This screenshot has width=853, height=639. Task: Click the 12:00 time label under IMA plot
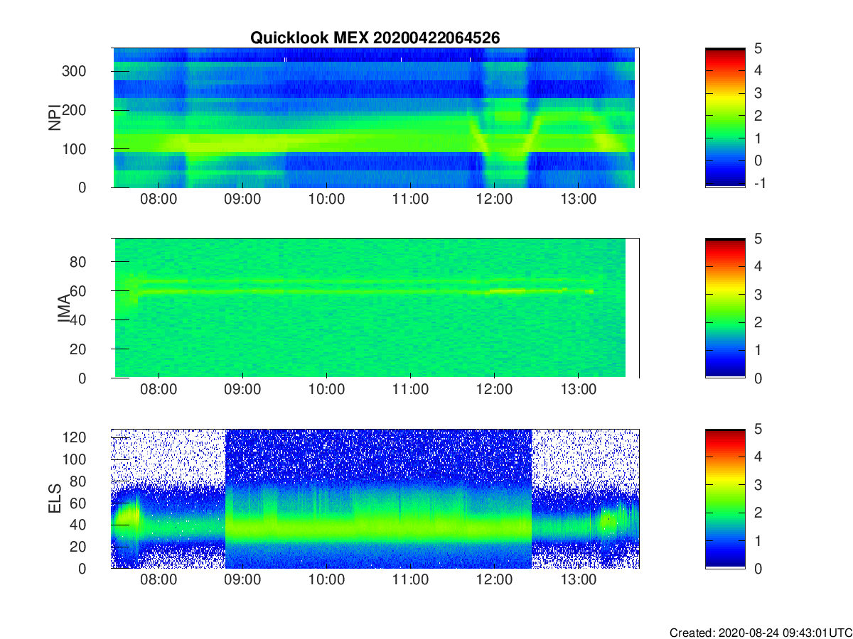click(494, 390)
